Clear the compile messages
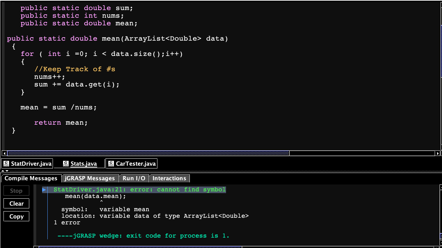 [16, 204]
